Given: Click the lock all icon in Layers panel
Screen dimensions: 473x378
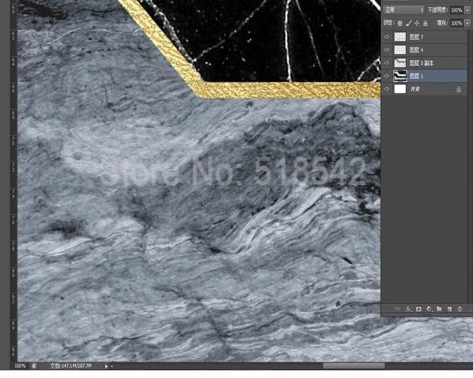Looking at the screenshot, I should pos(426,23).
